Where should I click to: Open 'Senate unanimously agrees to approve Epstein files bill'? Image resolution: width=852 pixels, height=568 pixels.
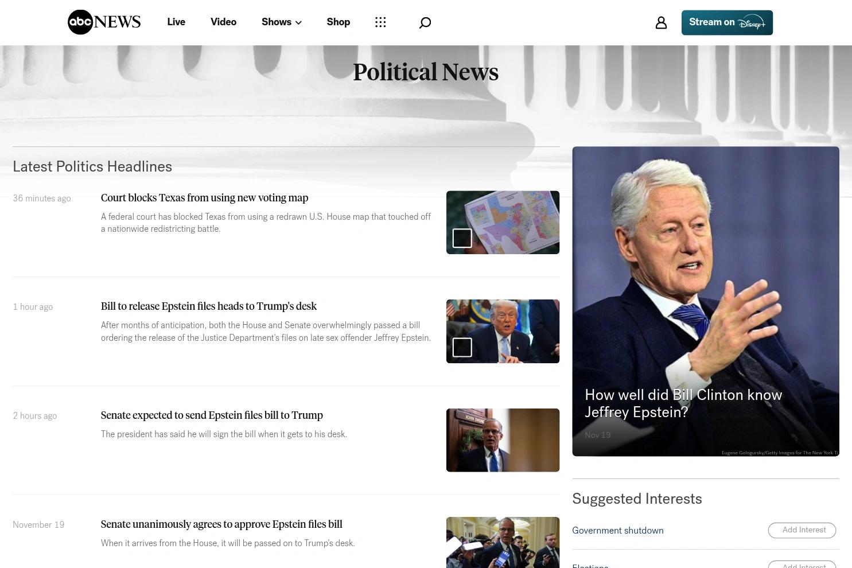tap(221, 524)
